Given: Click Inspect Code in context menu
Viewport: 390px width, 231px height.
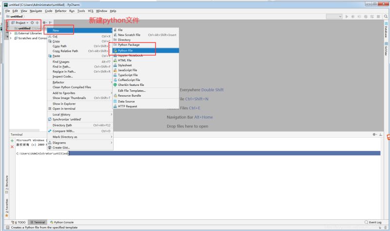Looking at the screenshot, I should (80, 77).
